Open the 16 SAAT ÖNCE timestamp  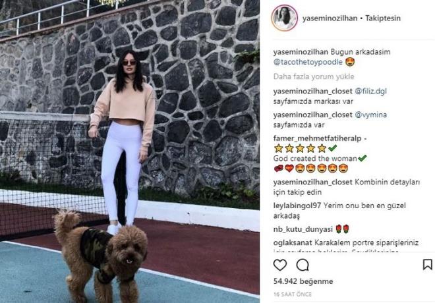click(x=293, y=294)
